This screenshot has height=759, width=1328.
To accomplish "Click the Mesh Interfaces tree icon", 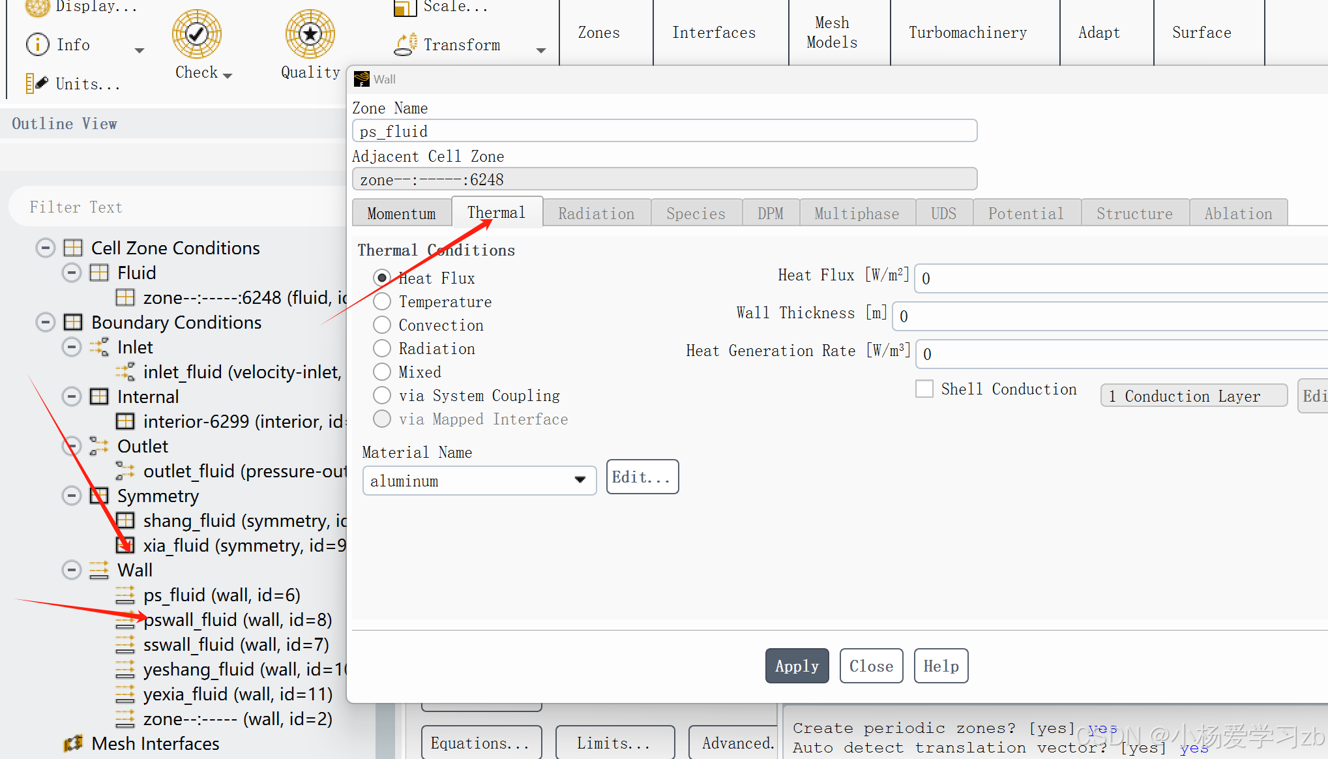I will click(x=73, y=743).
